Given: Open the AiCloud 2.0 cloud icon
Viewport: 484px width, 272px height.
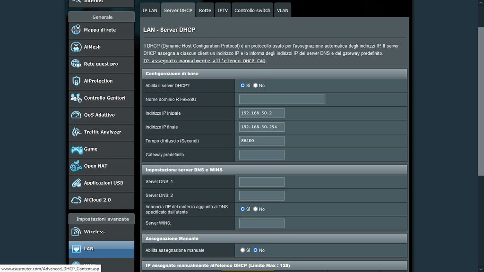Looking at the screenshot, I should point(76,200).
